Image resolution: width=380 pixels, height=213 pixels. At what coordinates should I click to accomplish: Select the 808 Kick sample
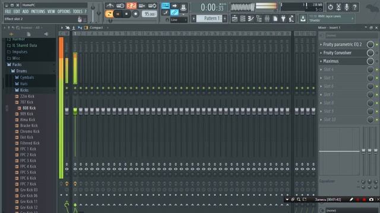pos(29,108)
